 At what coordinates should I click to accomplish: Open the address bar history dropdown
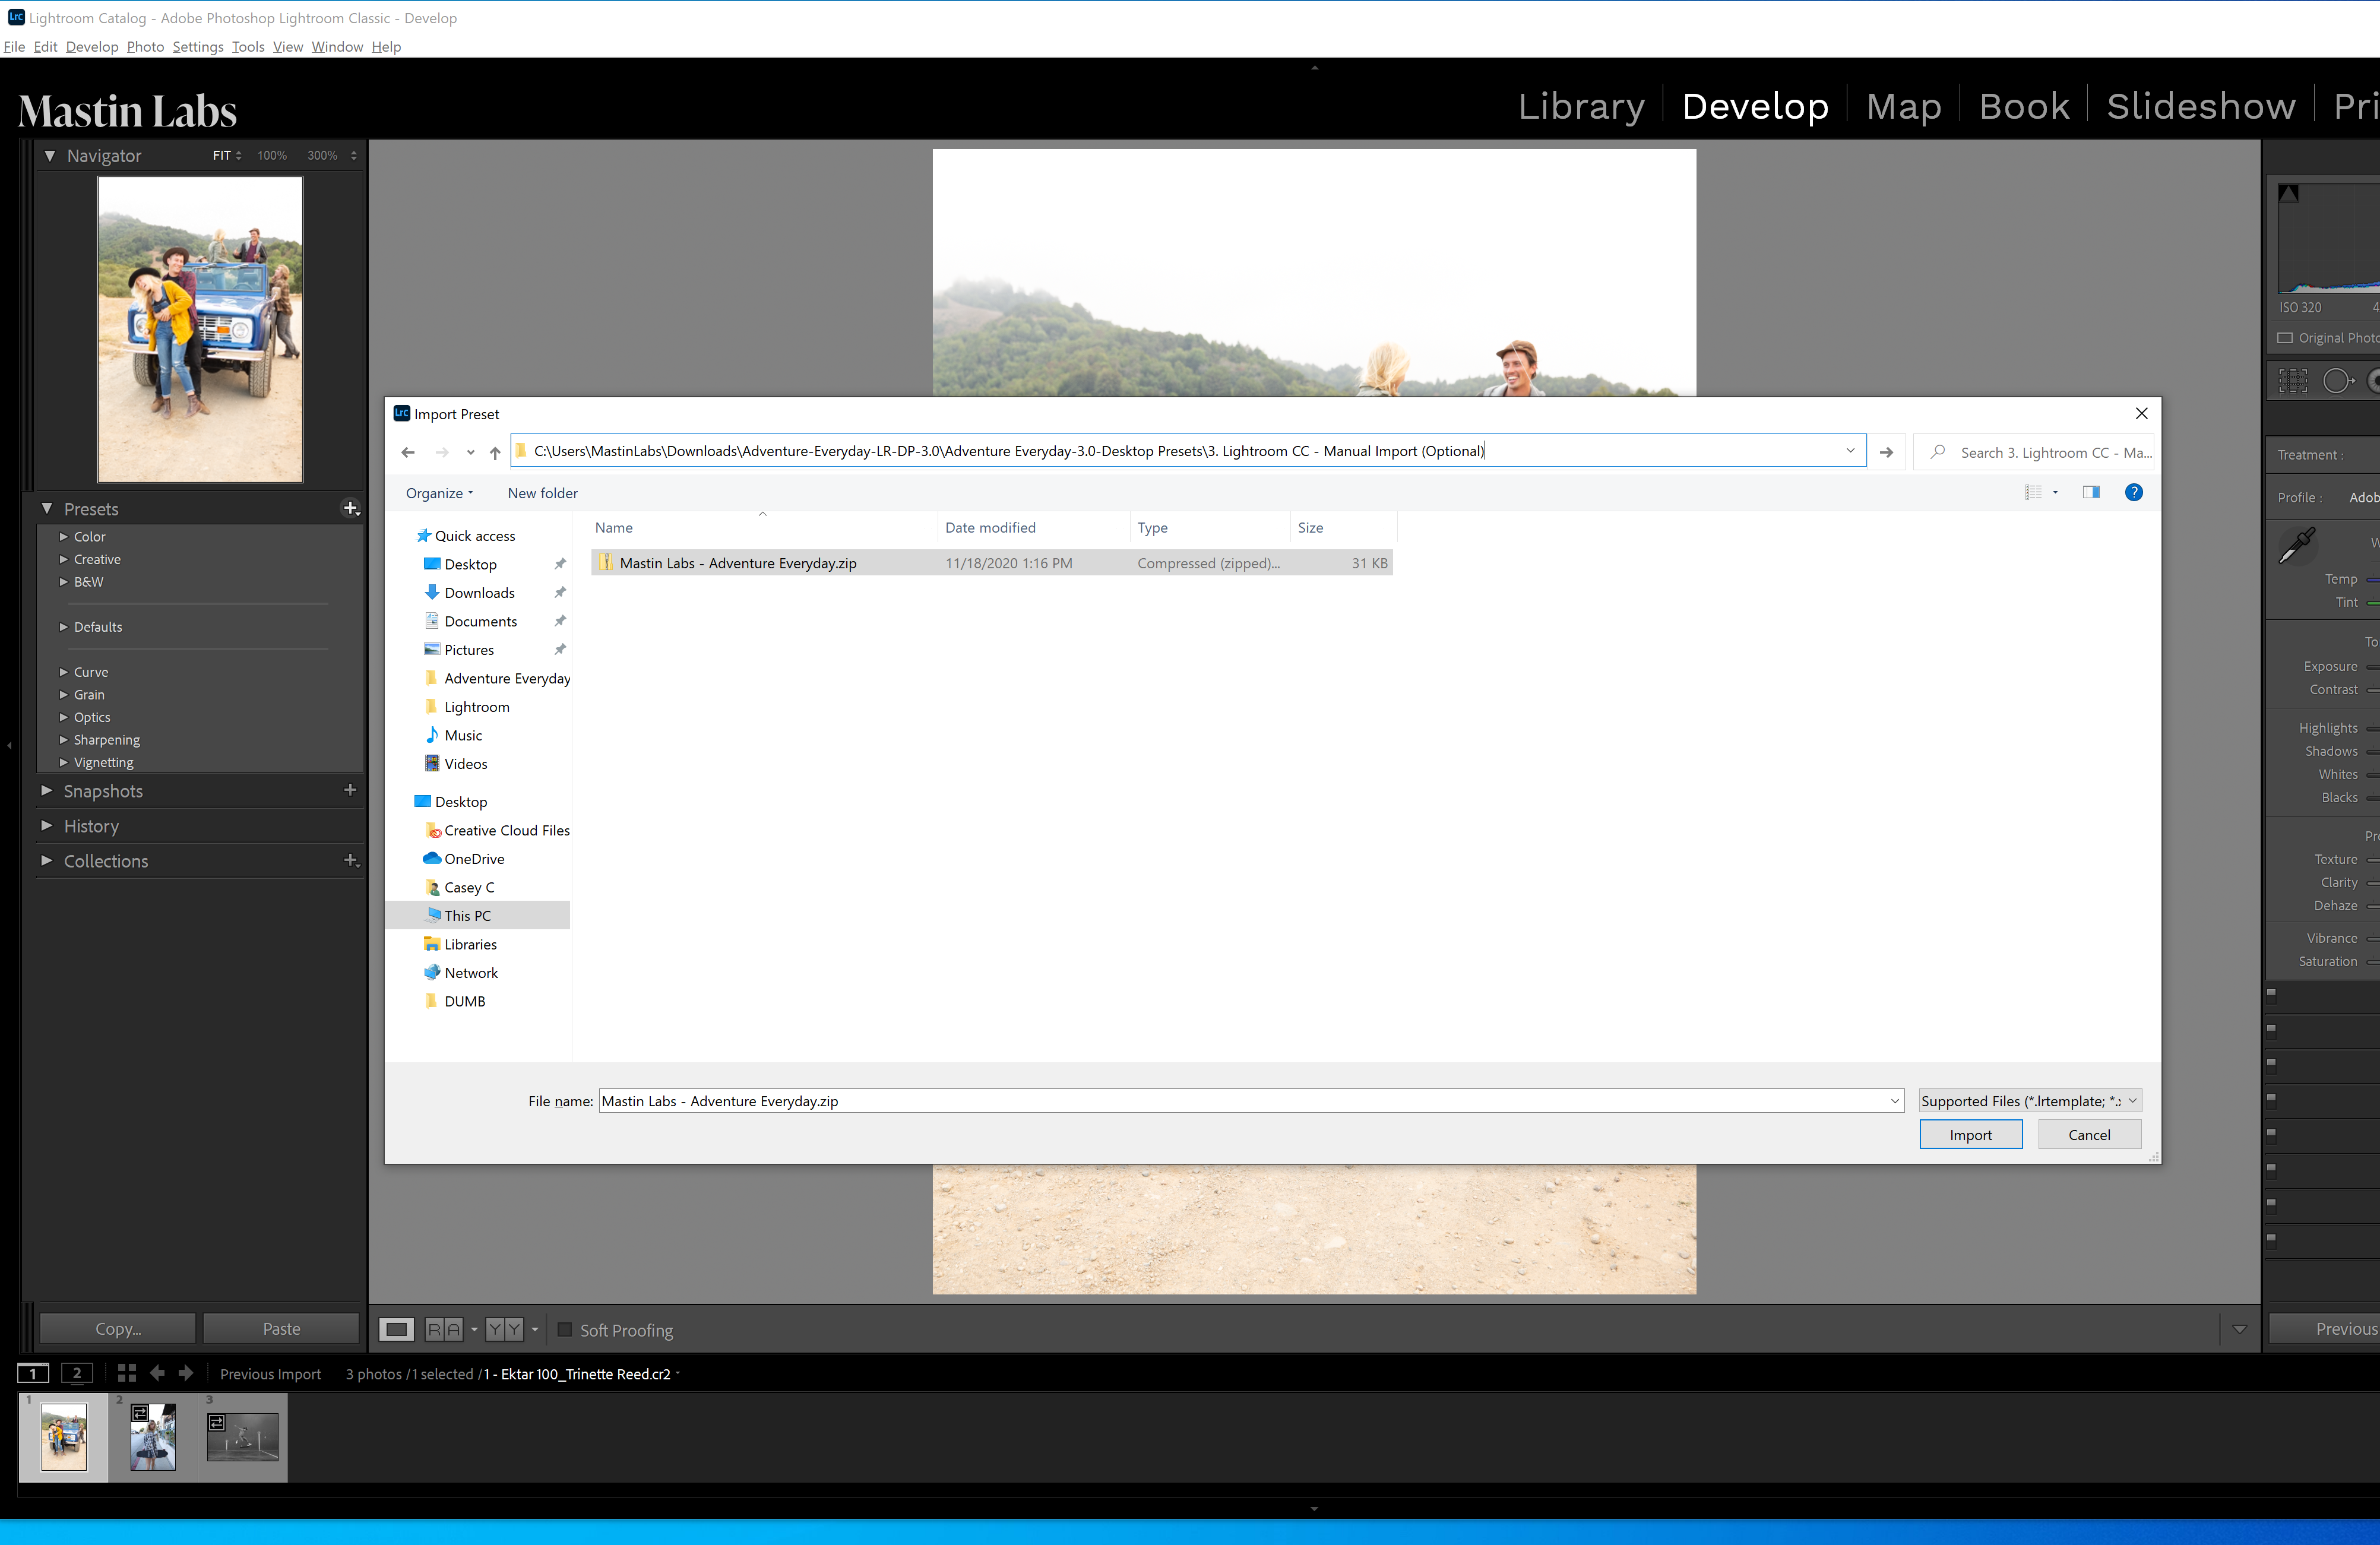(1850, 451)
